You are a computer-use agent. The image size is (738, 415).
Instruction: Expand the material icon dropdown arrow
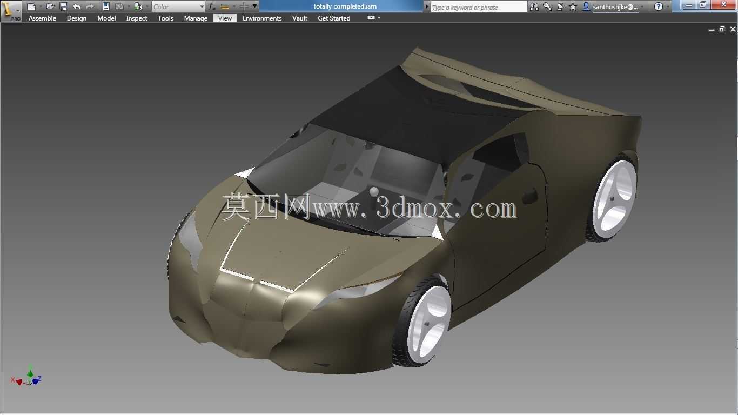point(147,7)
